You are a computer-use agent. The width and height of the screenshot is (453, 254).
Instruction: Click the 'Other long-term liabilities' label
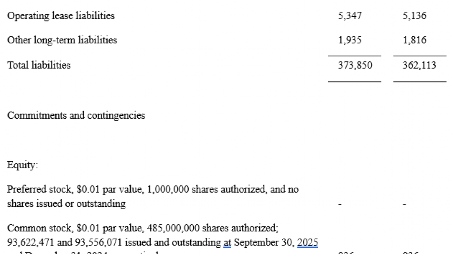tap(62, 41)
